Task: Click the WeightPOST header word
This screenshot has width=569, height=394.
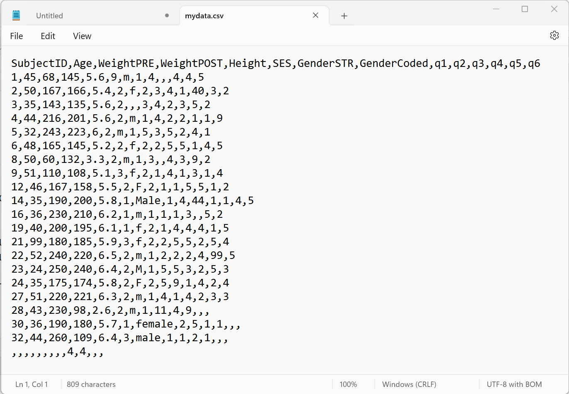Action: [192, 64]
